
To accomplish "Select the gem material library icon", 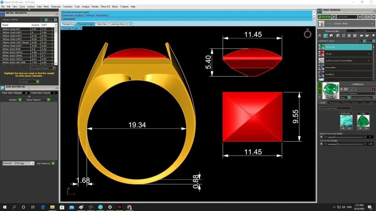I will click(x=326, y=36).
